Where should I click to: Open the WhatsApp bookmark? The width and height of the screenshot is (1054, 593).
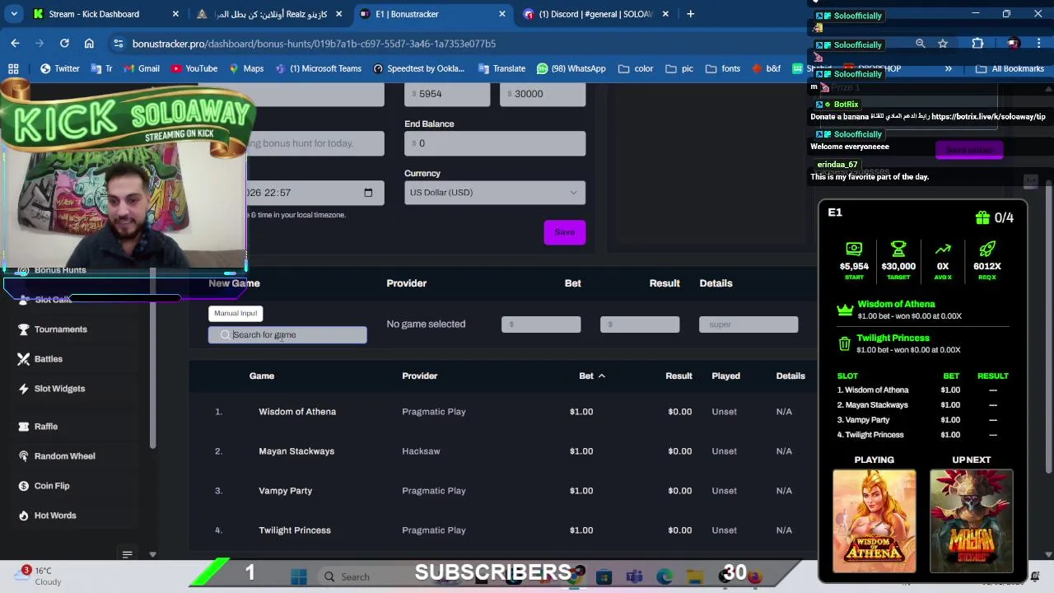(571, 68)
